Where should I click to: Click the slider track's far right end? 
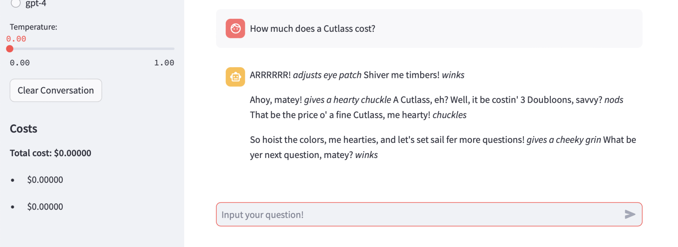click(x=174, y=49)
